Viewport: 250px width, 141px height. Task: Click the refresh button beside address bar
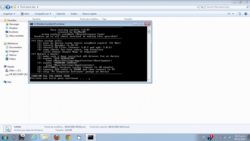pos(202,7)
